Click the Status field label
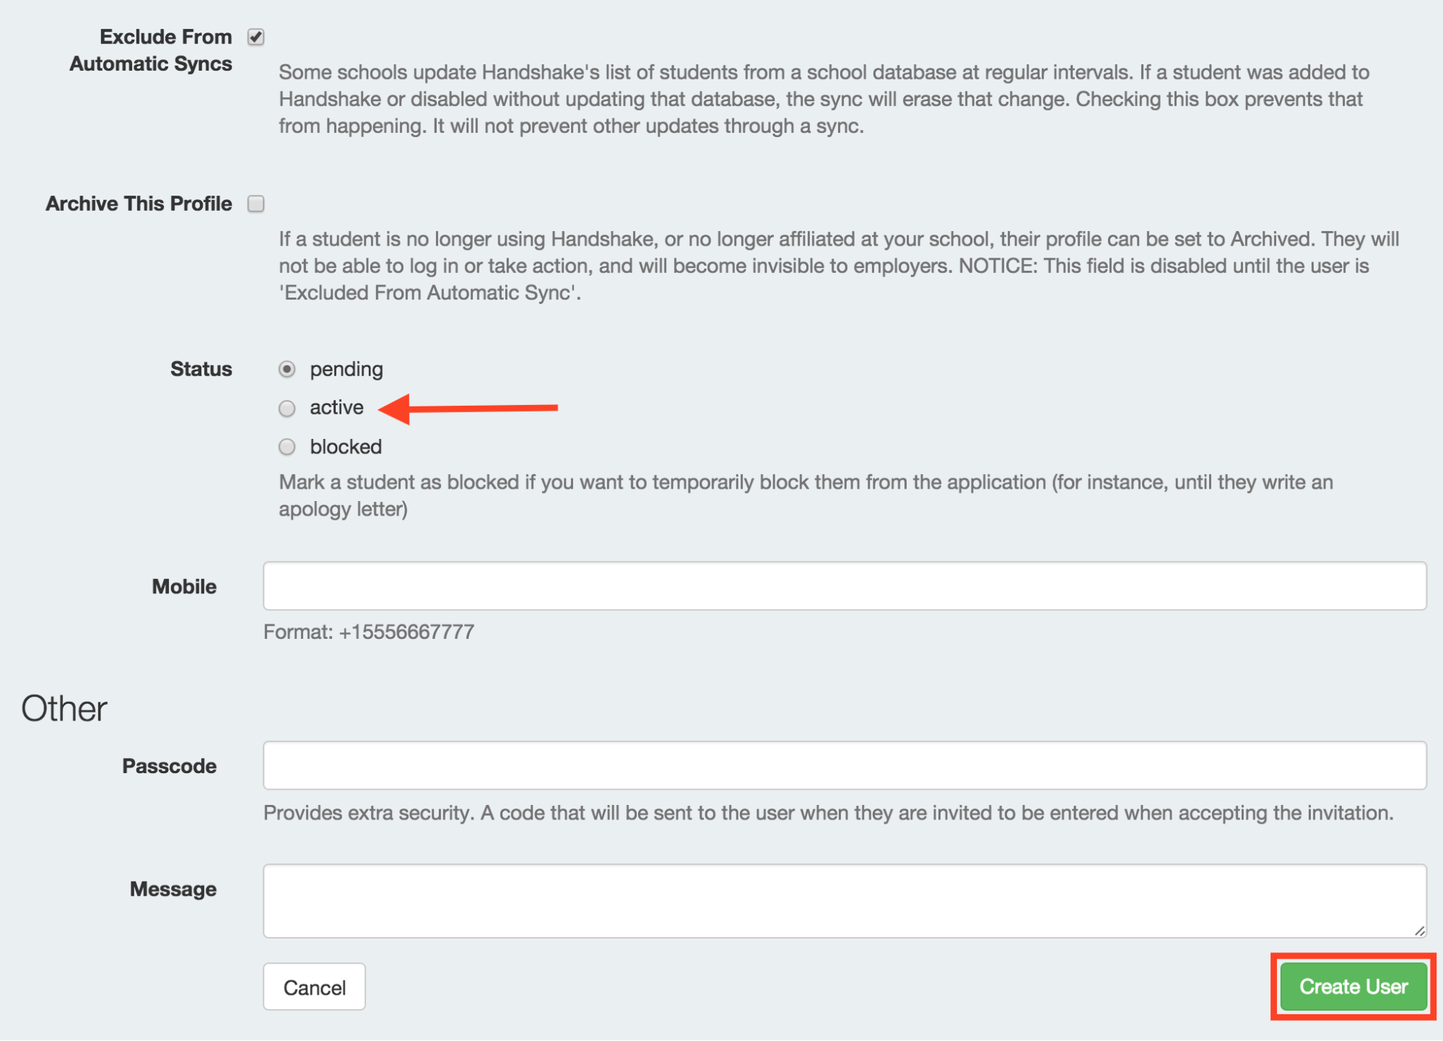Image resolution: width=1443 pixels, height=1041 pixels. click(x=201, y=369)
